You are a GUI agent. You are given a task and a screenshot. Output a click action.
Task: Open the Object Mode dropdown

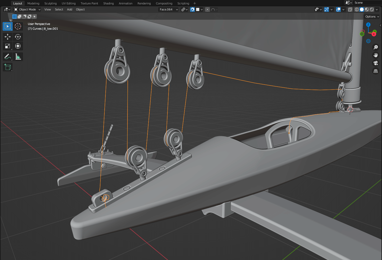click(27, 9)
